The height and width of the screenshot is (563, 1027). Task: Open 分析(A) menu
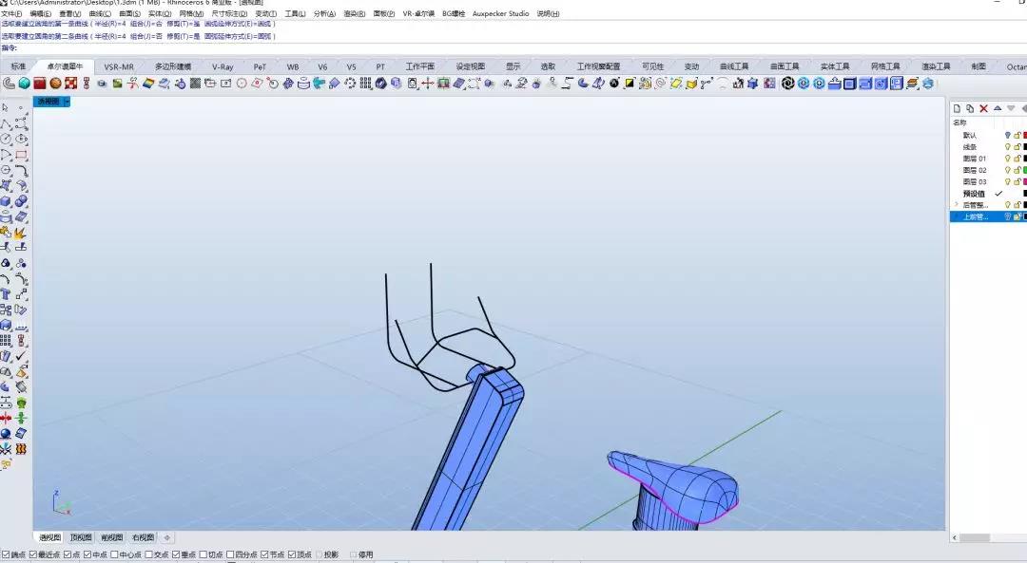point(325,13)
